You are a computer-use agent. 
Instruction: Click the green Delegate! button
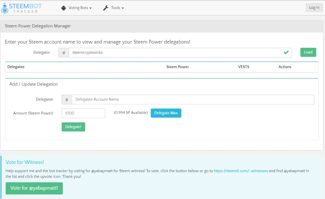point(73,127)
